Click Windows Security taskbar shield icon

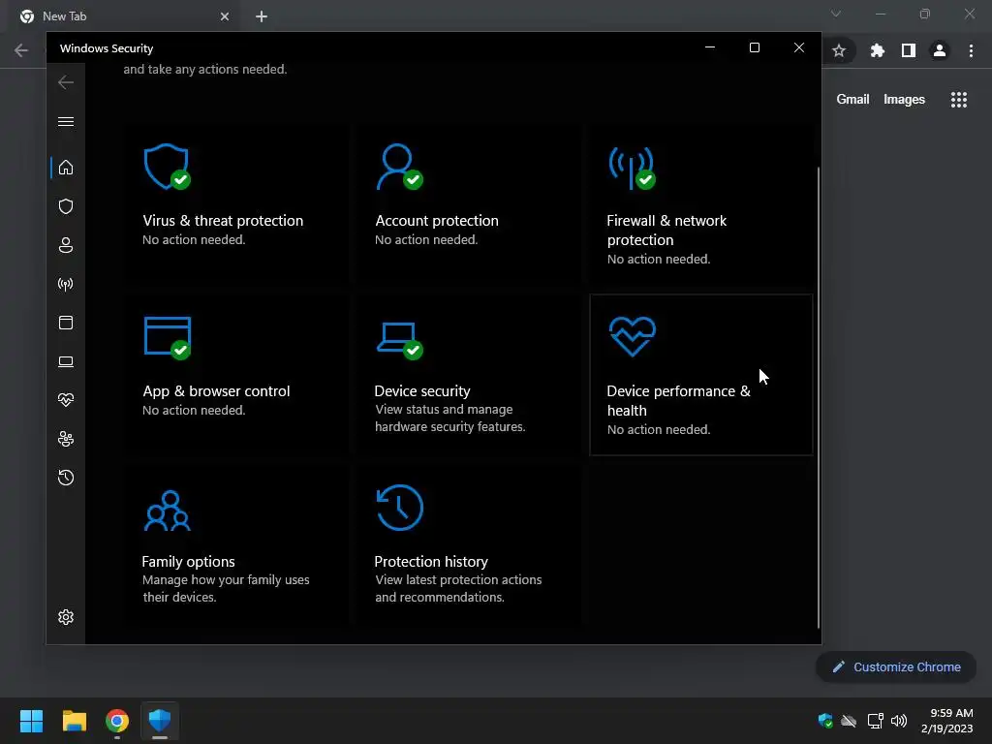(x=160, y=721)
